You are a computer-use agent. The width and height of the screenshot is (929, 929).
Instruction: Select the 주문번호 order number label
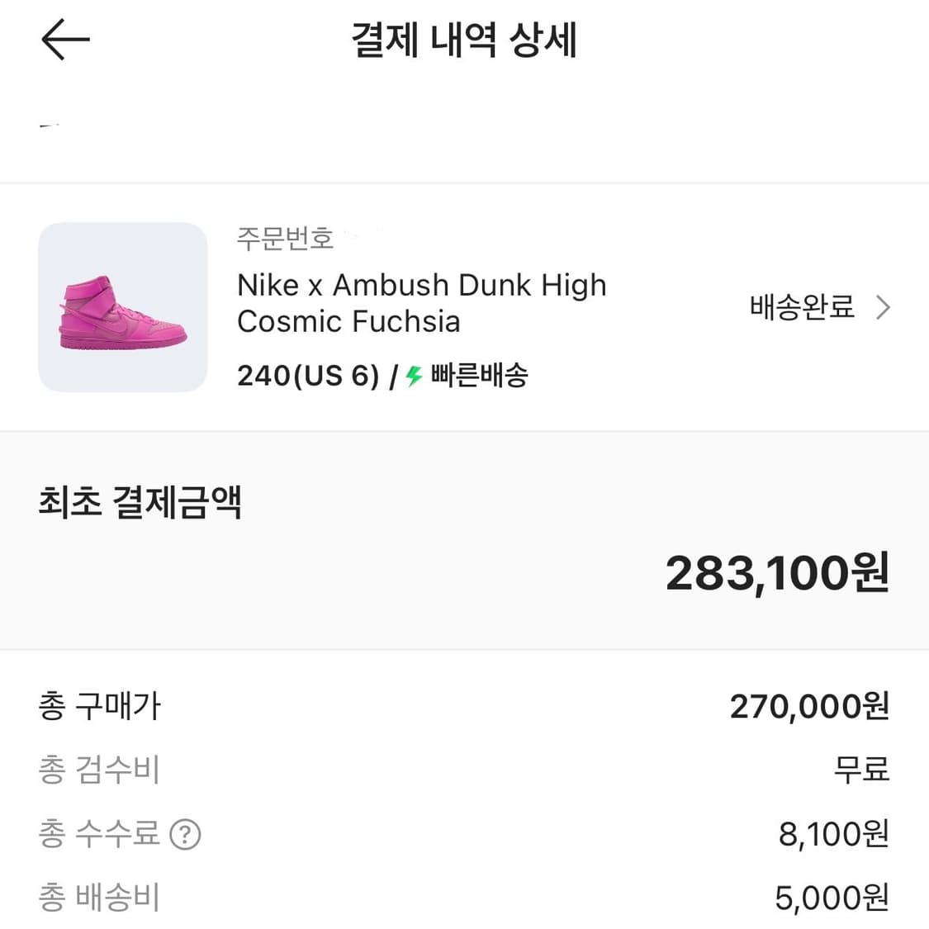(x=284, y=239)
